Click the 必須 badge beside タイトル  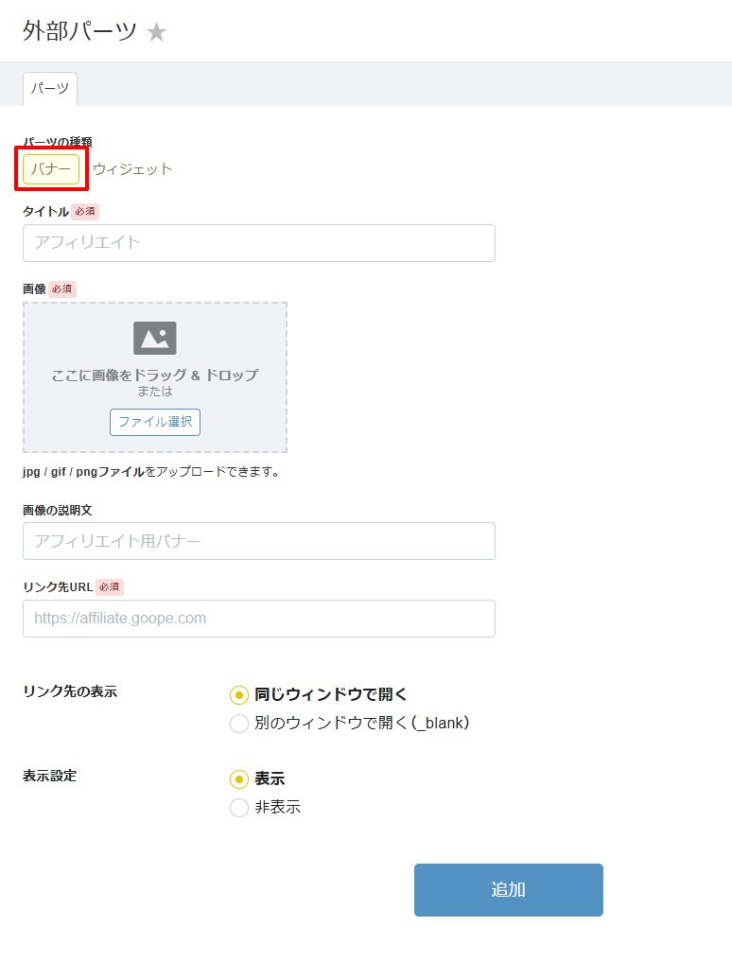click(85, 212)
